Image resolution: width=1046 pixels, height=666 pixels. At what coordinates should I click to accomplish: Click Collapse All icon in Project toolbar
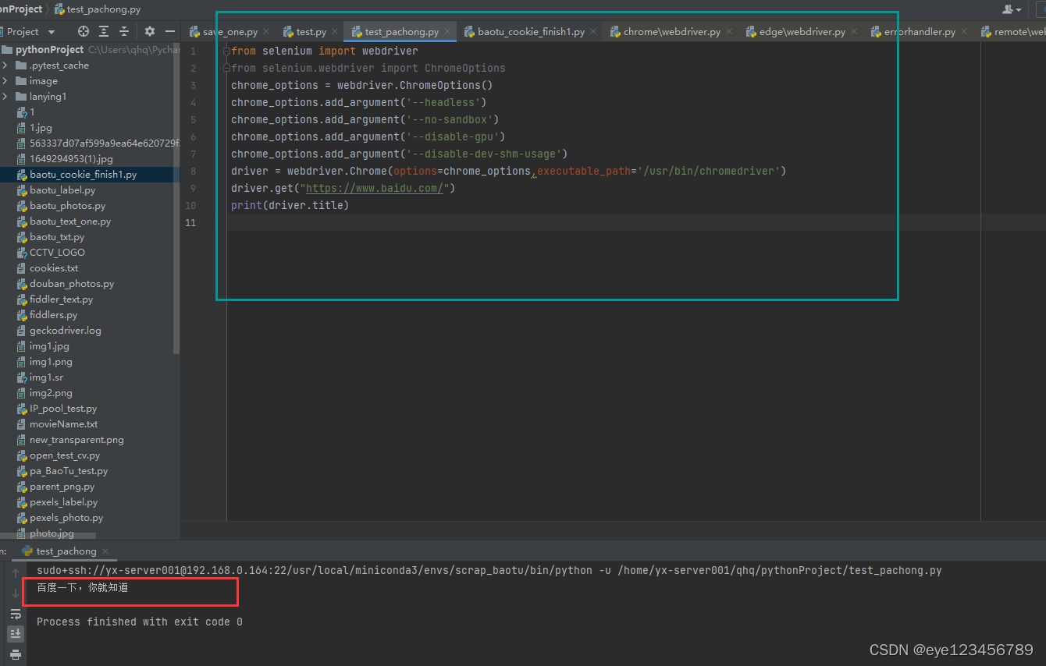(123, 31)
